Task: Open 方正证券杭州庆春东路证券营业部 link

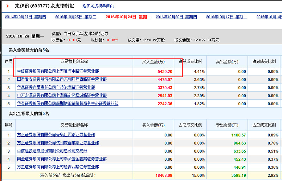Action: click(x=58, y=143)
